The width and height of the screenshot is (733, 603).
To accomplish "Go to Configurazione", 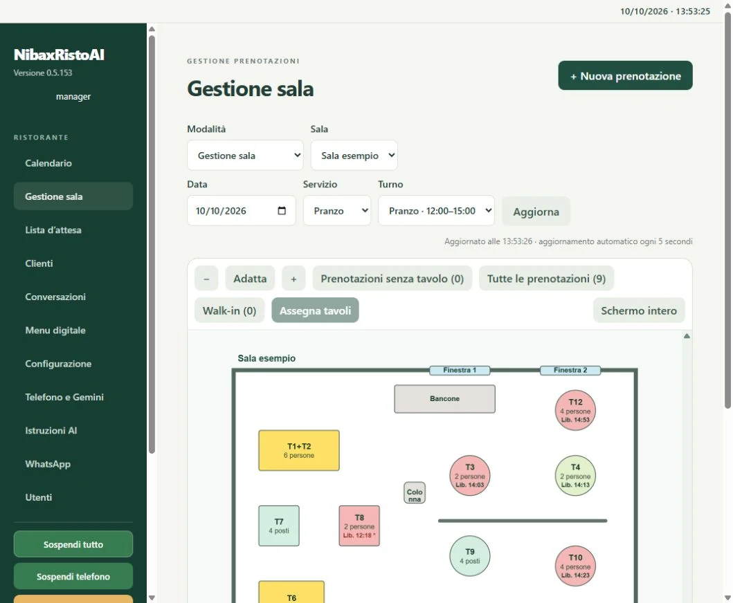I will point(73,364).
